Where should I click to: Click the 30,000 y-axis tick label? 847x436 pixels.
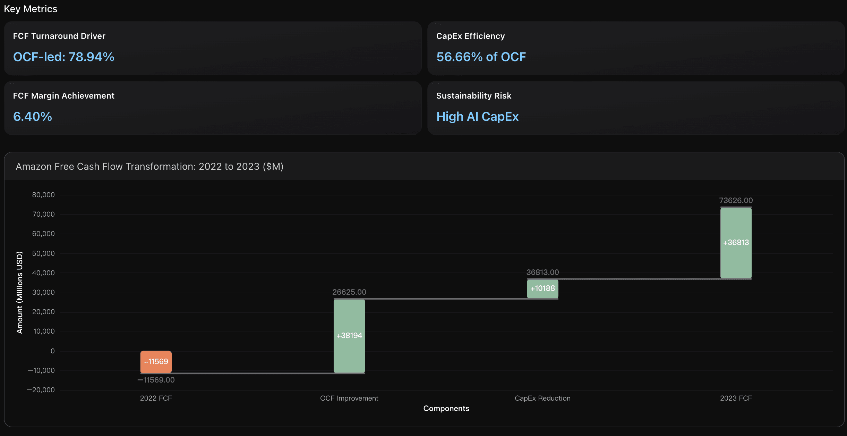click(x=43, y=293)
